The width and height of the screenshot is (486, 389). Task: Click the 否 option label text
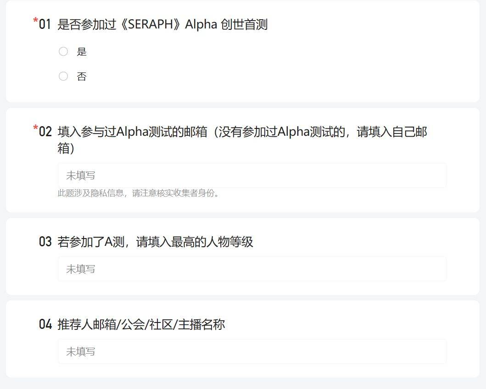(82, 77)
